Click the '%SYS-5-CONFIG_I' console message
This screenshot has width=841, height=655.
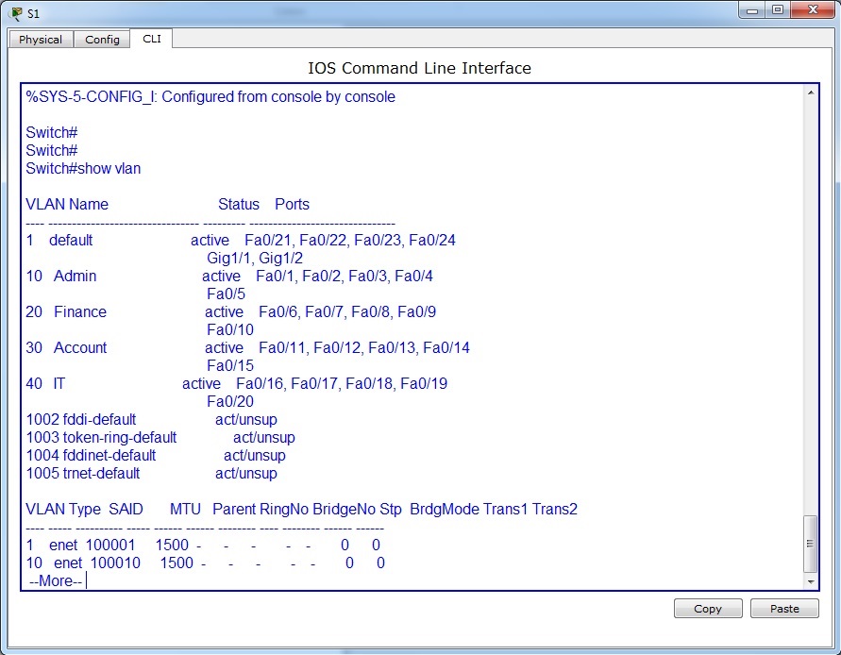210,96
